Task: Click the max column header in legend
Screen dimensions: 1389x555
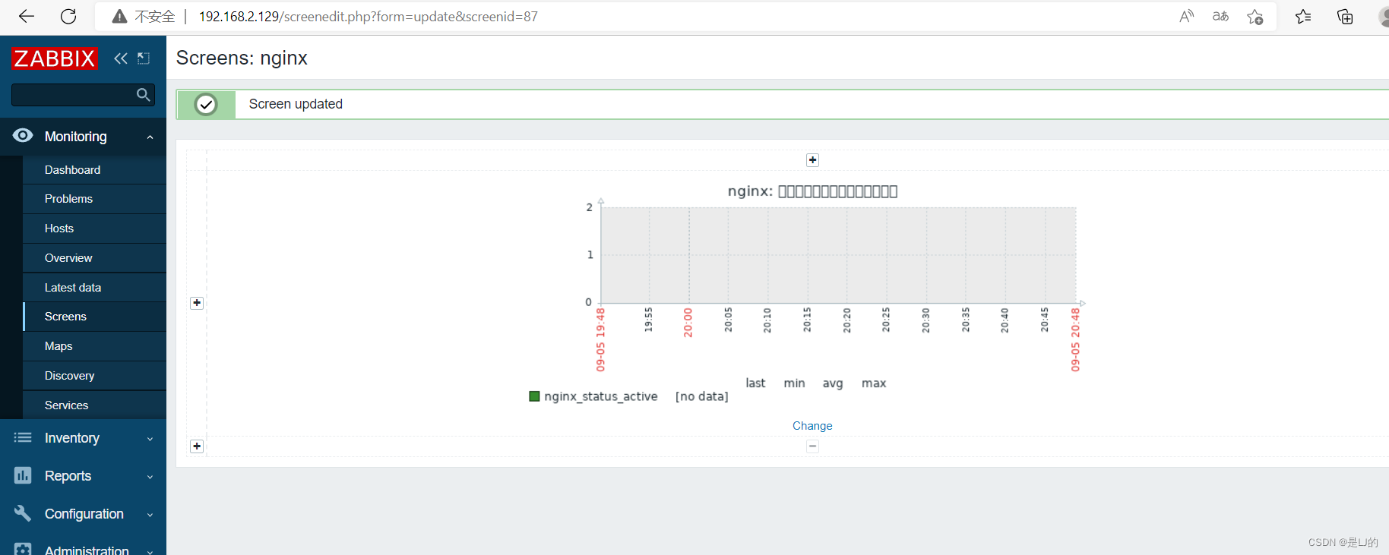Action: click(874, 383)
